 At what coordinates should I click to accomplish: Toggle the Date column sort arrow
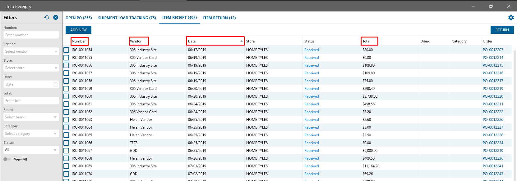242,41
